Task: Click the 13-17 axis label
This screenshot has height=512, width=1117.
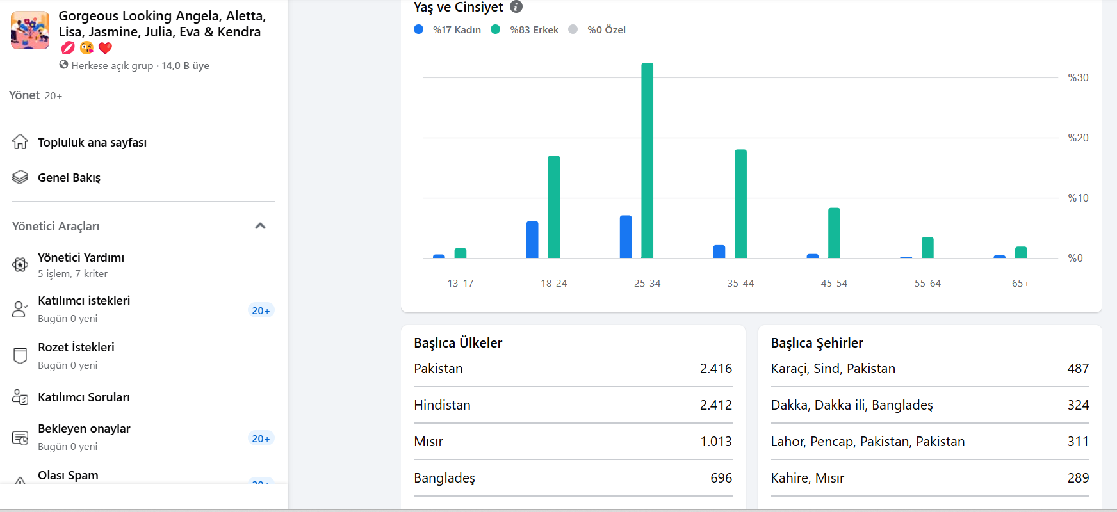Action: point(461,284)
